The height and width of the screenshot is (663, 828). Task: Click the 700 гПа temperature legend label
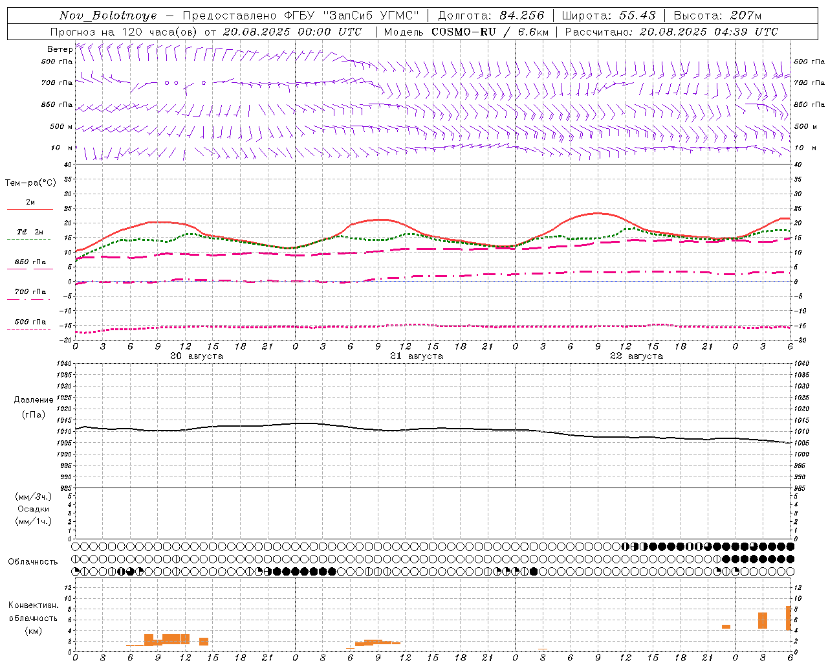[30, 292]
